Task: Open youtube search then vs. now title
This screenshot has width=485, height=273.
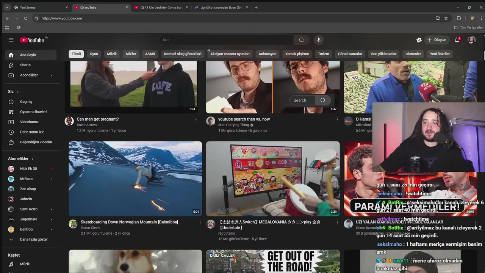Action: pyautogui.click(x=244, y=119)
